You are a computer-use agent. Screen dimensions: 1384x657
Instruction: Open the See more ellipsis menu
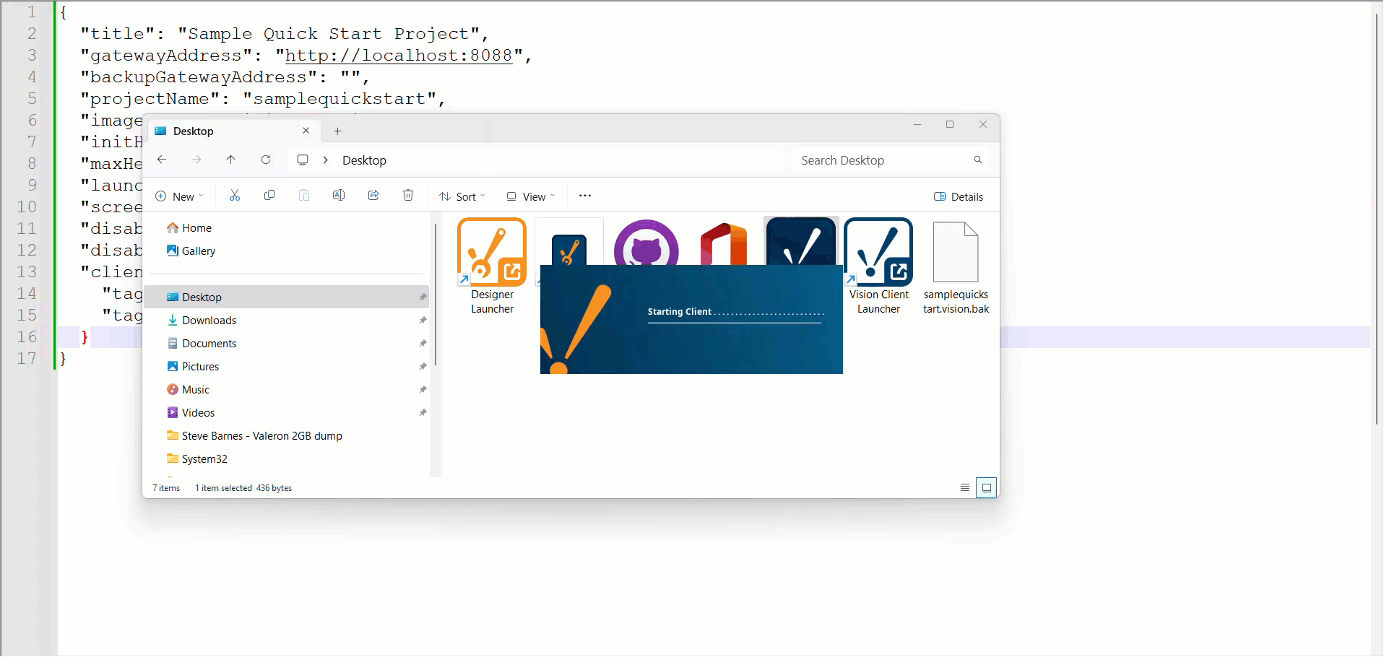(x=585, y=196)
